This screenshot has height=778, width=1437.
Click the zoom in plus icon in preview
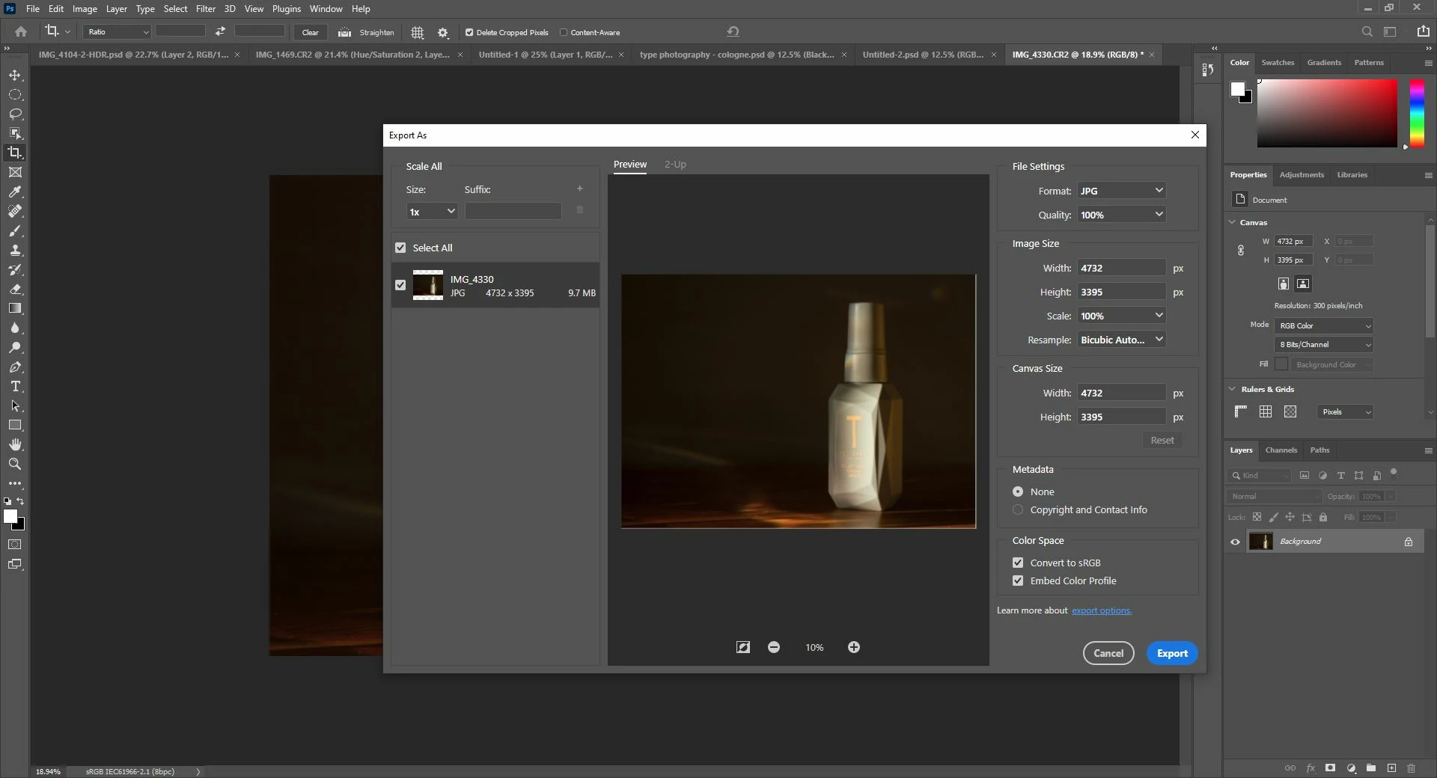(853, 647)
